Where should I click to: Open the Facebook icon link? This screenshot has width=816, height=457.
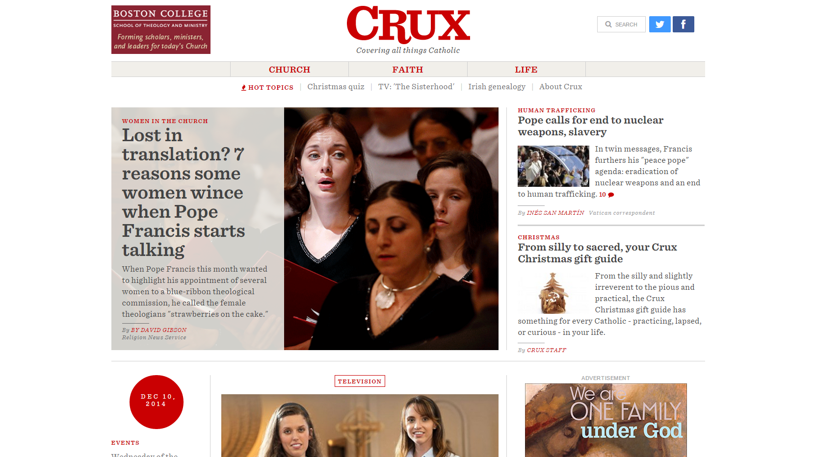[683, 25]
